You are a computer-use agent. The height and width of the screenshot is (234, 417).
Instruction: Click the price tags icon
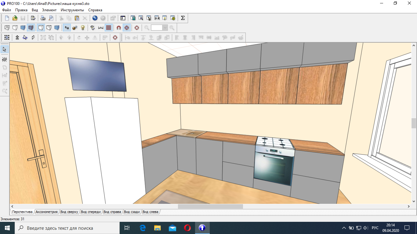click(93, 28)
